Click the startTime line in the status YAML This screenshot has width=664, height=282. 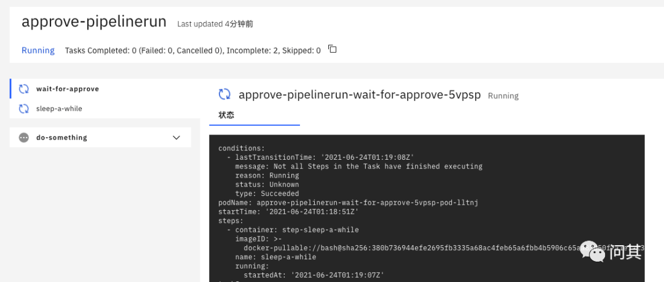pyautogui.click(x=288, y=211)
